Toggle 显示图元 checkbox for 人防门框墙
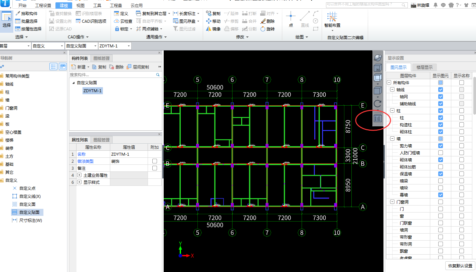 [441, 153]
